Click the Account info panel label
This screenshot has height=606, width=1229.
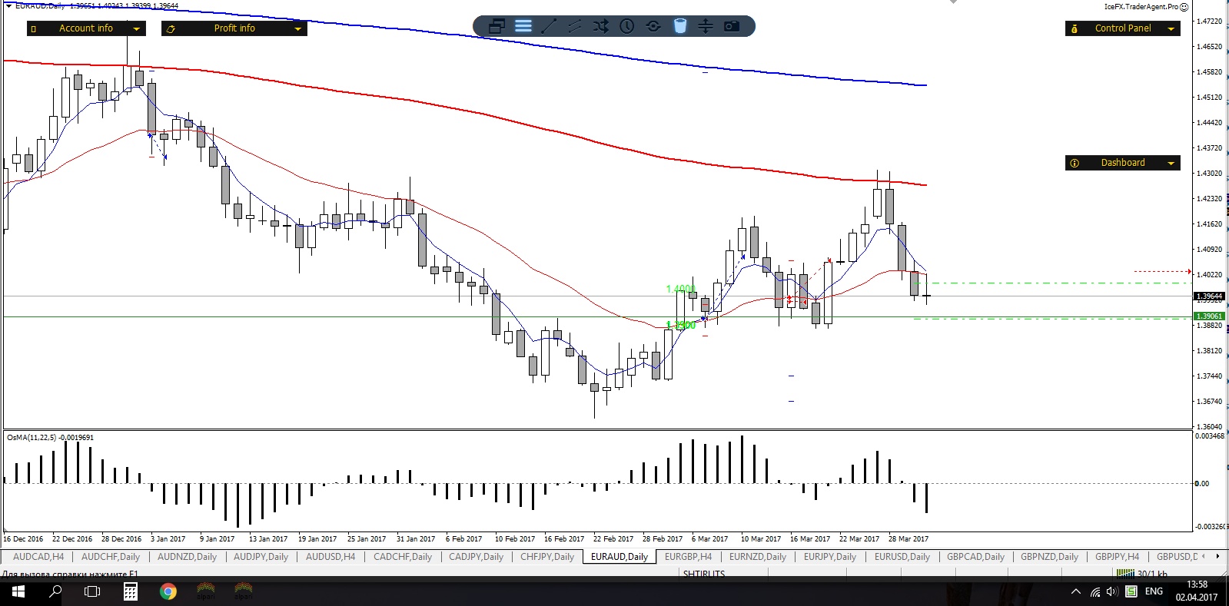[86, 28]
